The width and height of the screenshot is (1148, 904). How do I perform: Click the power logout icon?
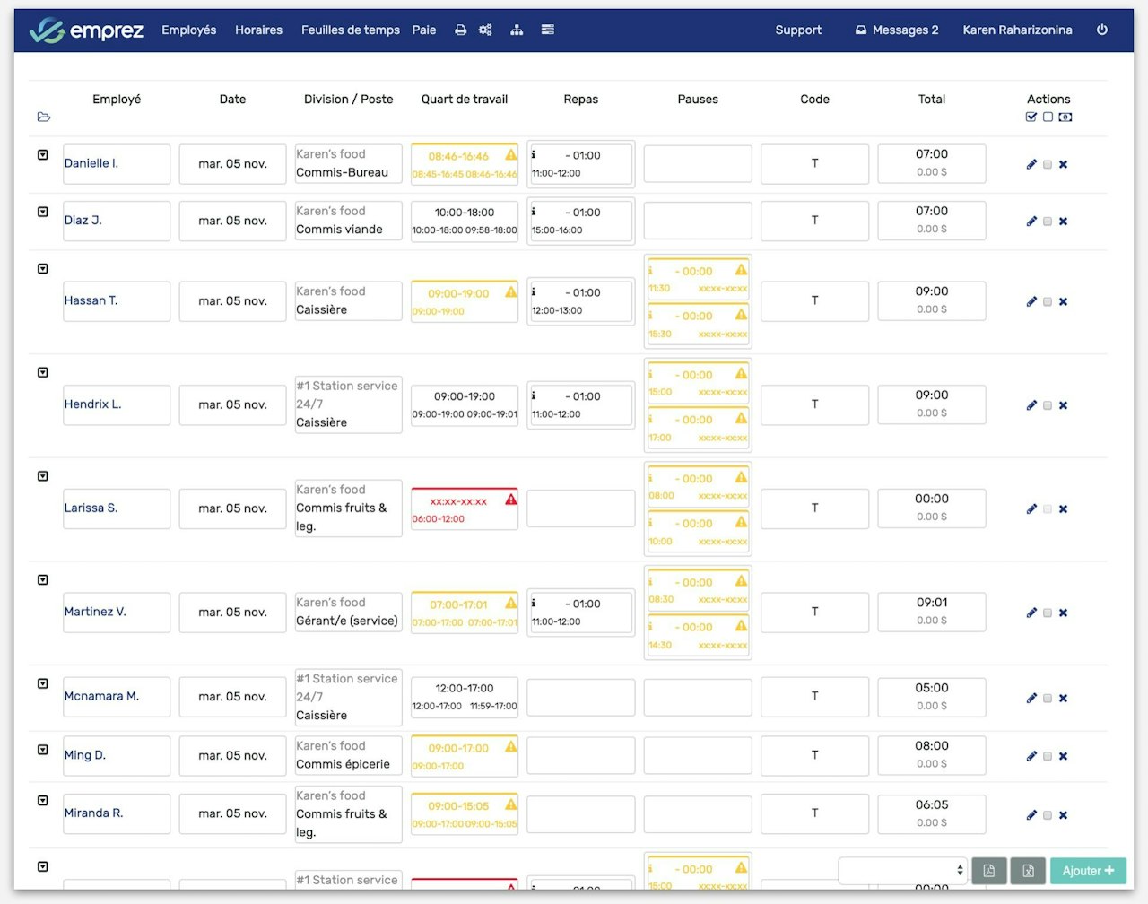pos(1102,30)
